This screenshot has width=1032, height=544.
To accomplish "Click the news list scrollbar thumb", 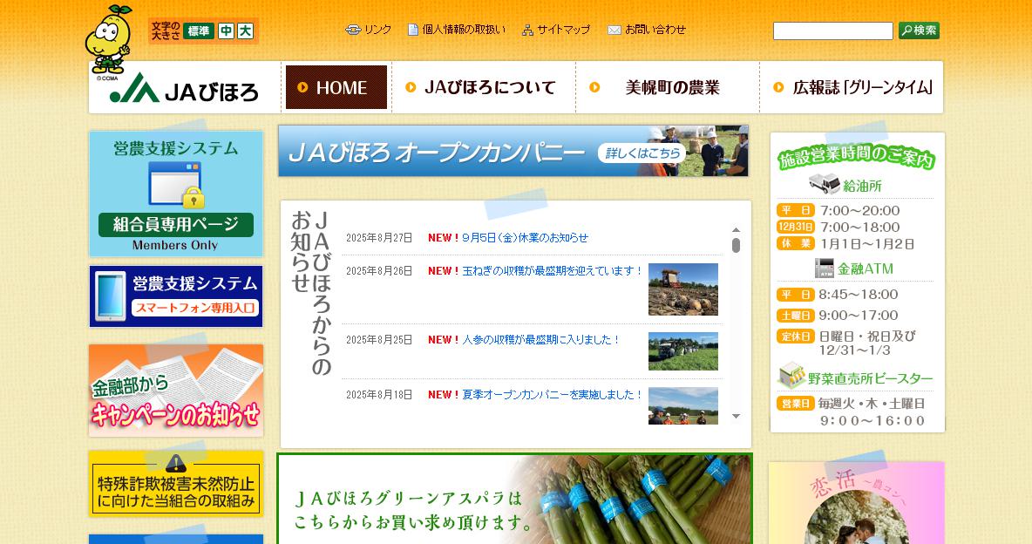I will [x=736, y=246].
